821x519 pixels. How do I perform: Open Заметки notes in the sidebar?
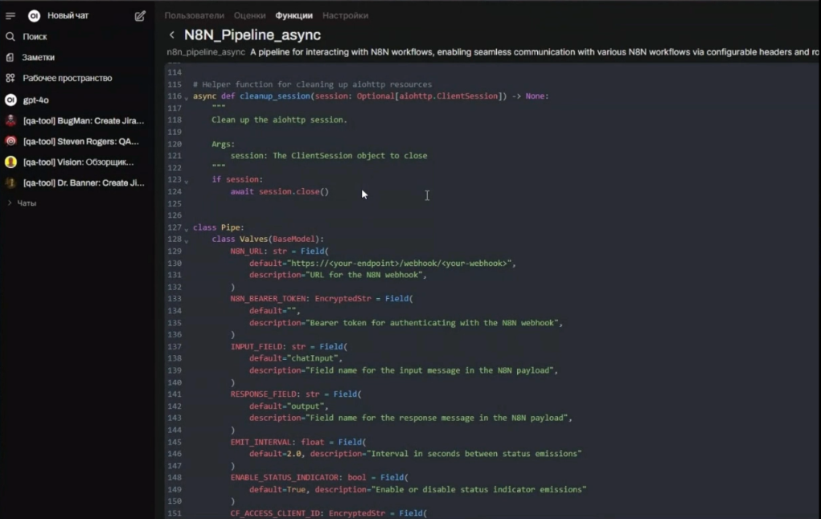(38, 58)
